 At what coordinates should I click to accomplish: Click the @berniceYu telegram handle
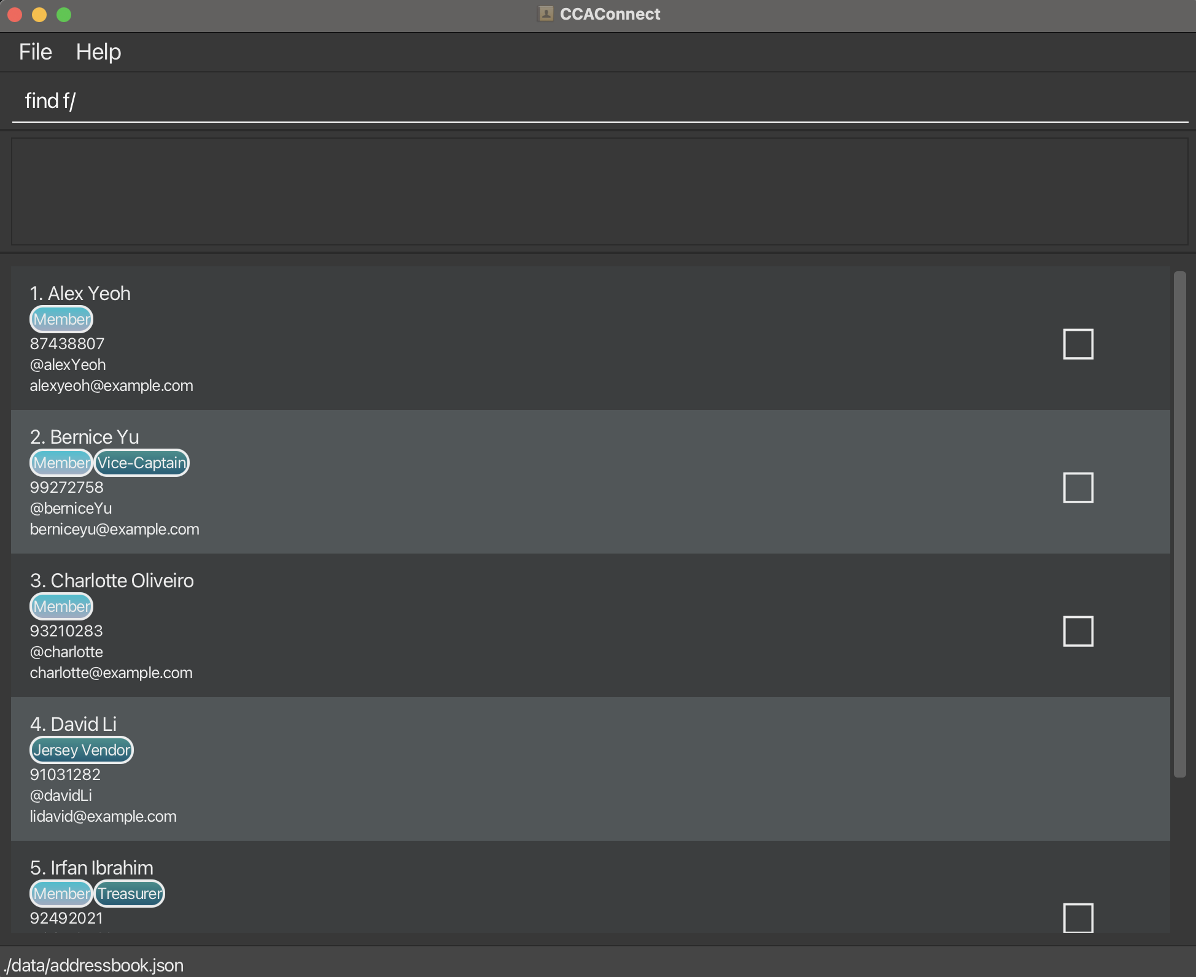pos(71,508)
